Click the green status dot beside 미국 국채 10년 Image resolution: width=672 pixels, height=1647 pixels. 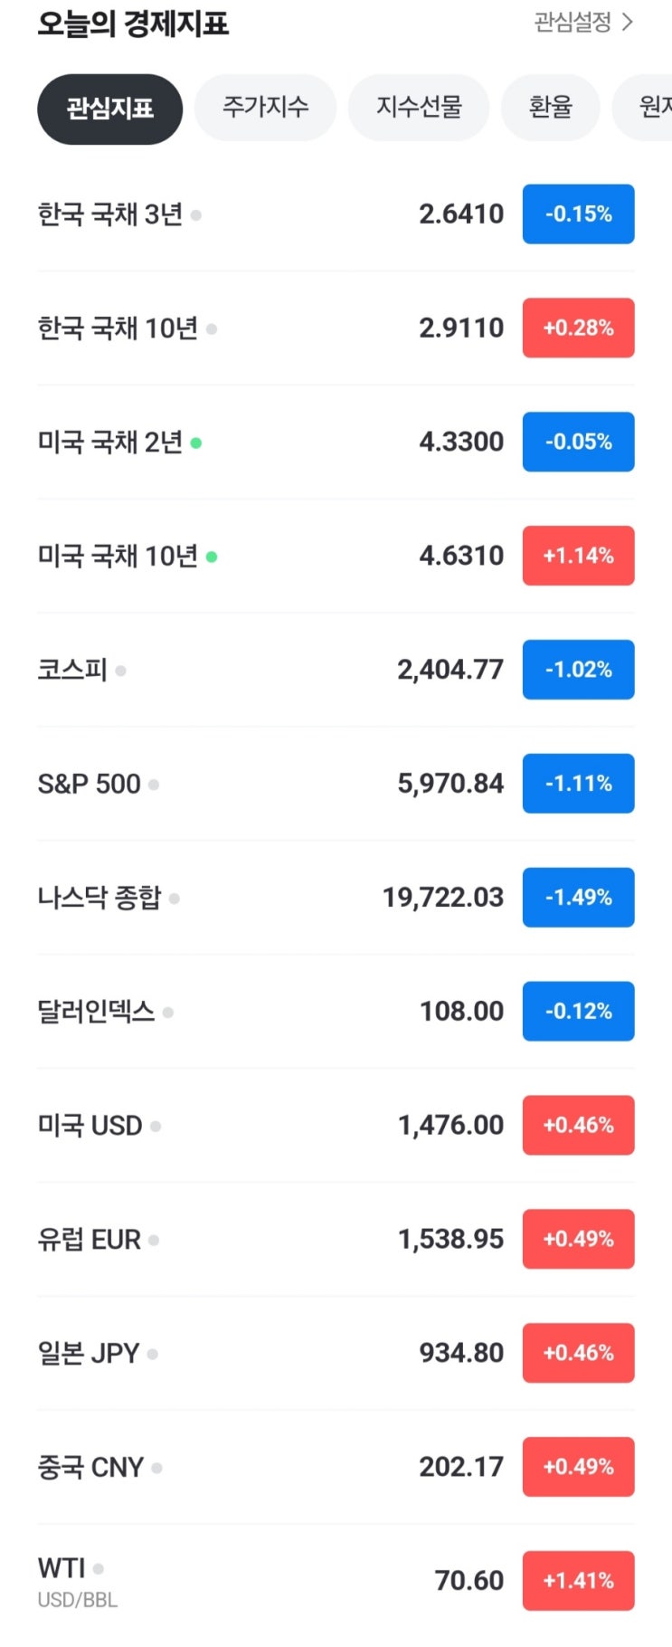click(212, 557)
